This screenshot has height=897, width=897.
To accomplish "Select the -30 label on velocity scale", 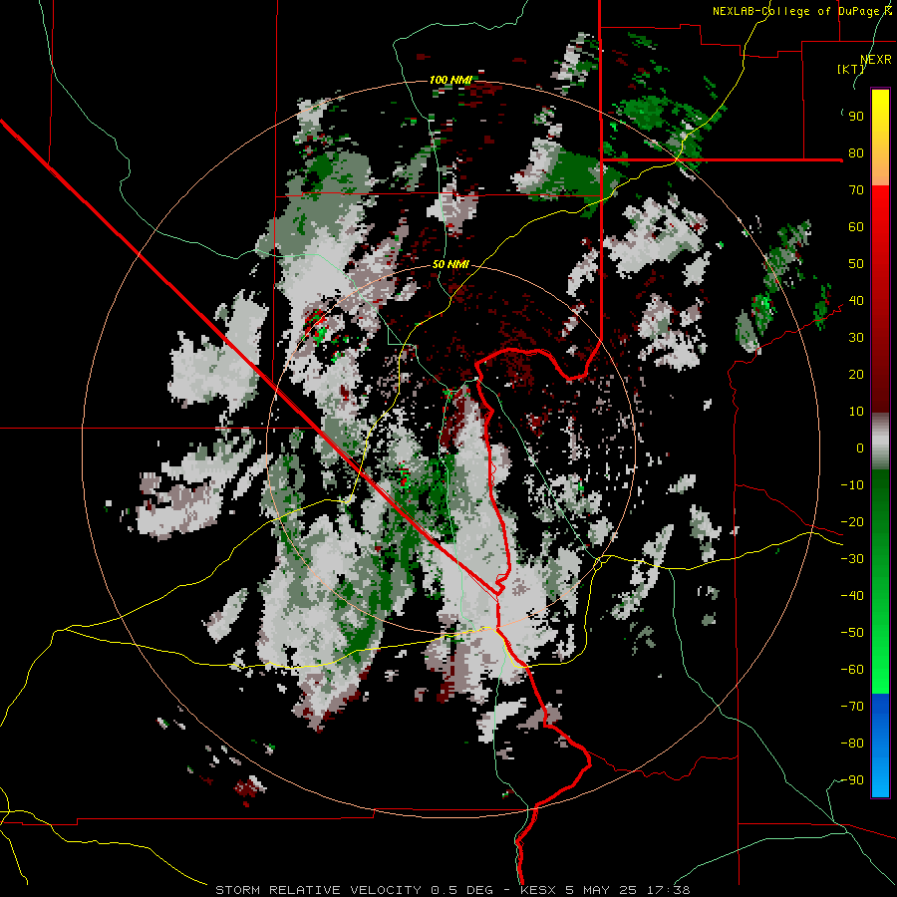I will click(852, 559).
